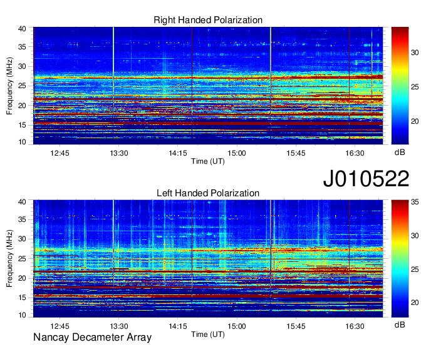426x345 pixels.
Task: Click Time (UT) label under right-handed plot
Action: pos(208,161)
